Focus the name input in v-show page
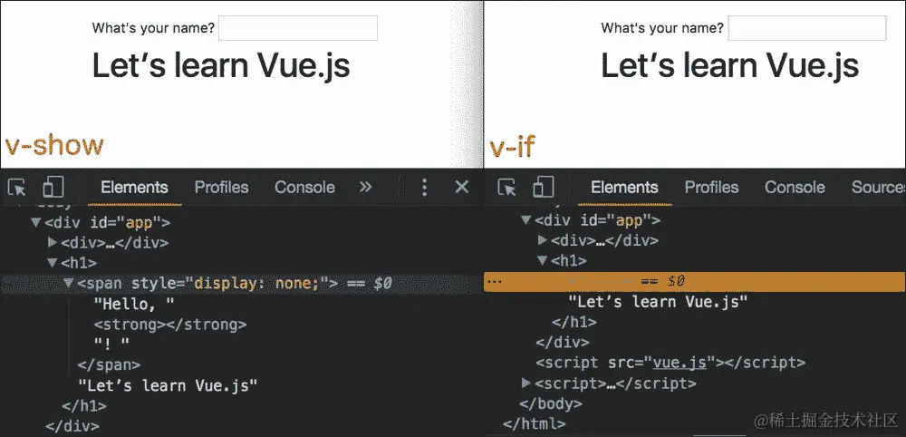This screenshot has width=906, height=437. tap(298, 28)
